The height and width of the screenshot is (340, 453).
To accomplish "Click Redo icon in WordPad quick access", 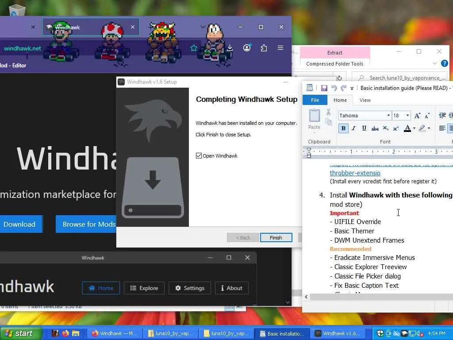I will pos(343,88).
